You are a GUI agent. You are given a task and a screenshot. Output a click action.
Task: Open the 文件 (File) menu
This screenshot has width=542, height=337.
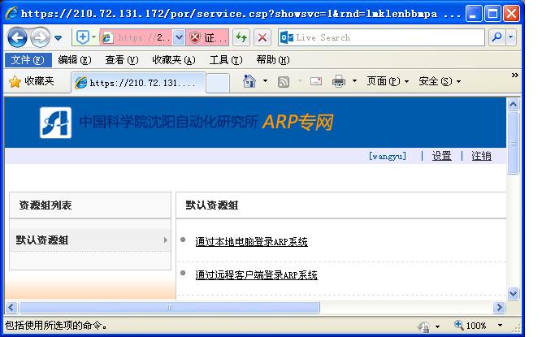pos(28,60)
